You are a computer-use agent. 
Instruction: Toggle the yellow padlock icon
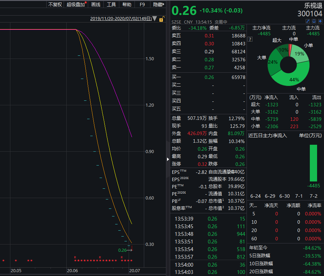(161, 19)
